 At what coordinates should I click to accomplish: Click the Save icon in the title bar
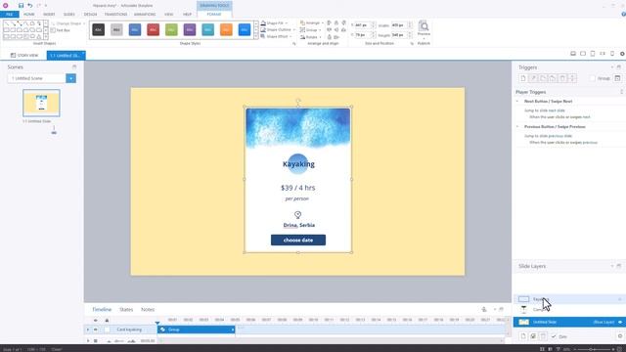click(21, 5)
